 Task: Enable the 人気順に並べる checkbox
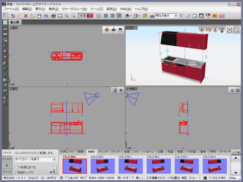point(16,167)
